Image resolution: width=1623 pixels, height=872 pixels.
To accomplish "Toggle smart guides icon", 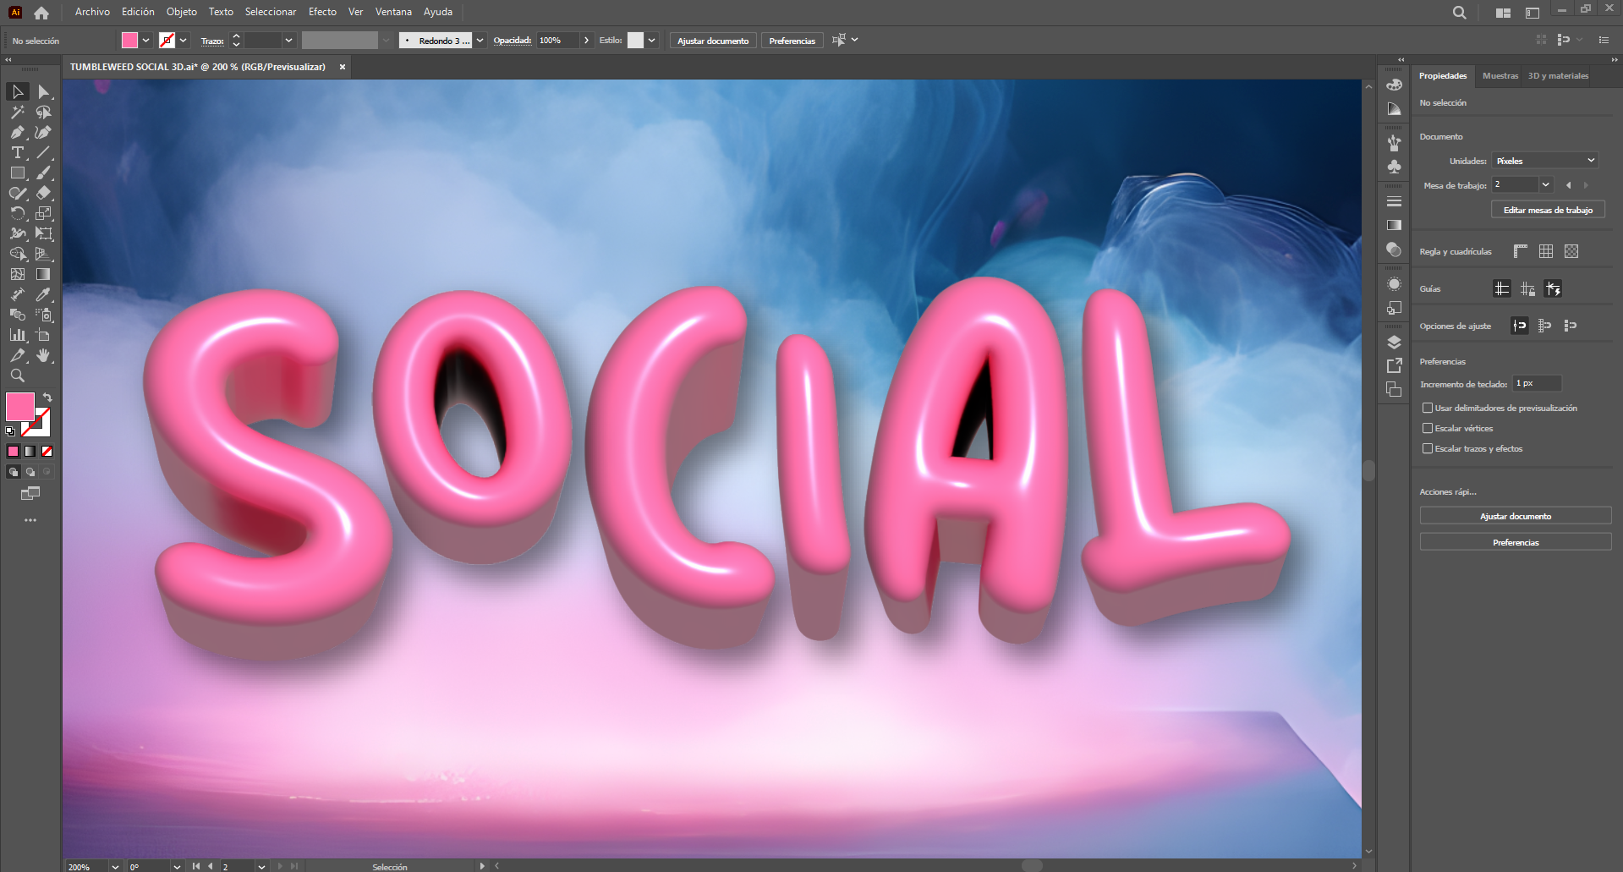I will [x=1553, y=288].
